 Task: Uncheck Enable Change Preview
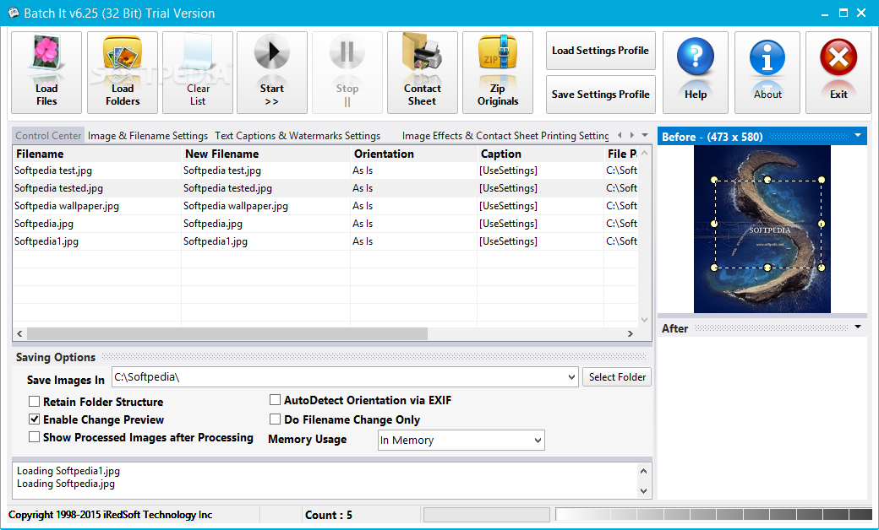pos(34,419)
